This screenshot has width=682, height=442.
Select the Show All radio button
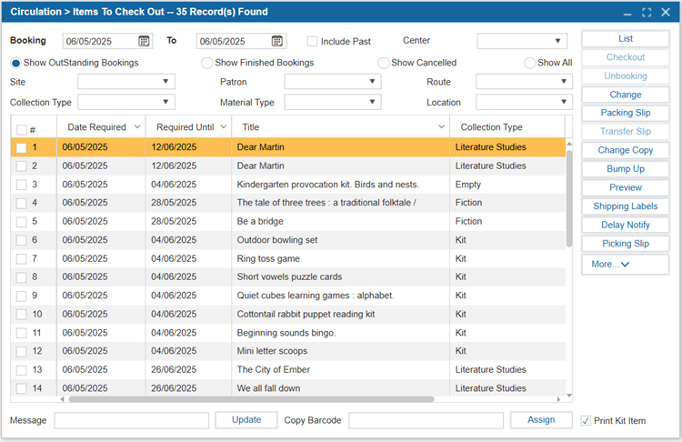529,63
